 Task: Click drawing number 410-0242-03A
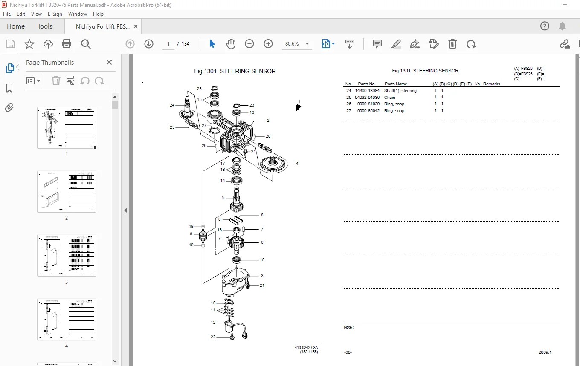coord(306,348)
